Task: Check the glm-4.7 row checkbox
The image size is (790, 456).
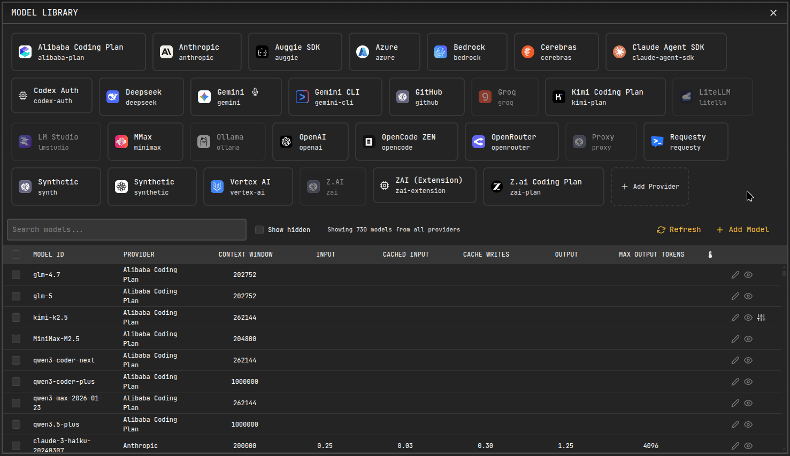Action: 16,275
